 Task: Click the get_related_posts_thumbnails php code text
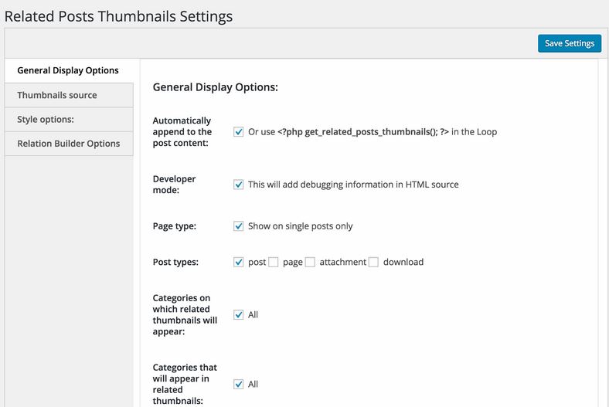[363, 132]
